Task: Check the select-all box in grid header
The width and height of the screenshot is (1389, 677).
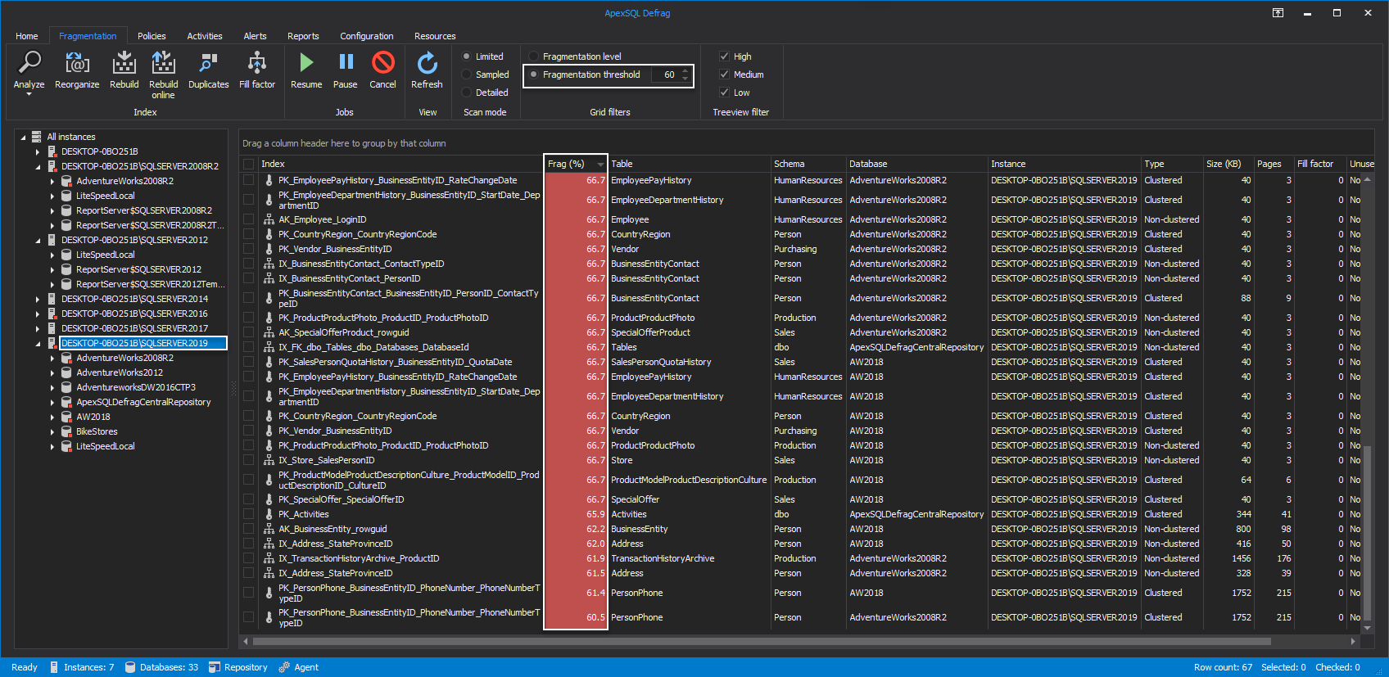Action: pos(248,164)
